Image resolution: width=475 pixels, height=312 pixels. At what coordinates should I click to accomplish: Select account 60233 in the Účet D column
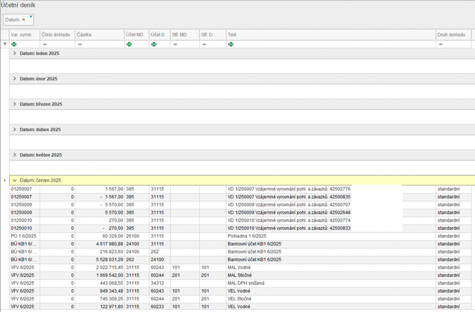click(160, 306)
